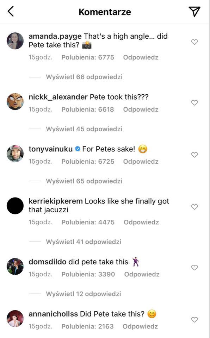Click the heart next to kerriekipkerem's comment
This screenshot has height=338, width=210.
pos(194,207)
